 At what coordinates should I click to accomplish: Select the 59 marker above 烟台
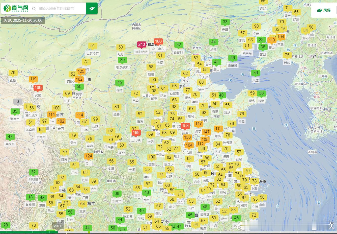(x=252, y=93)
